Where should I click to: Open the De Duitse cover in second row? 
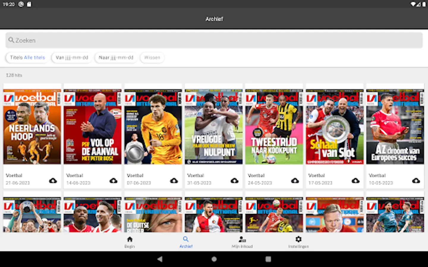(x=153, y=215)
